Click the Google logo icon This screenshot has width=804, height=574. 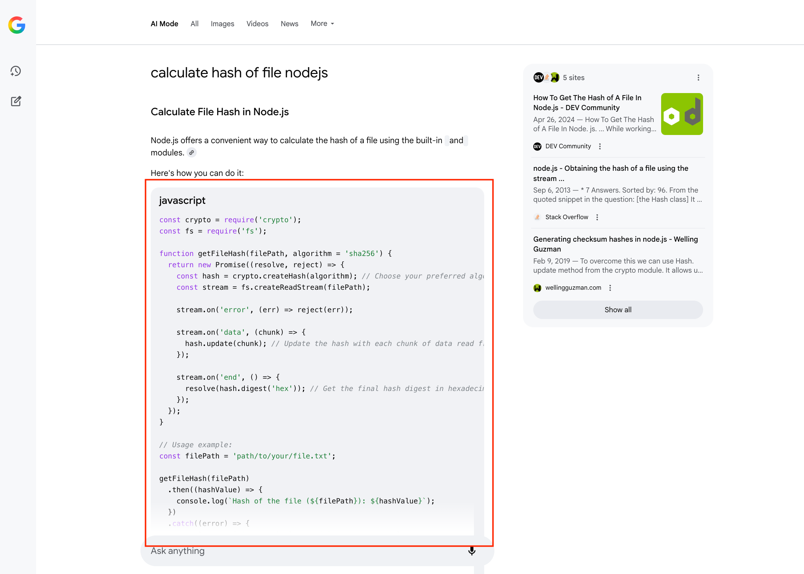tap(17, 25)
